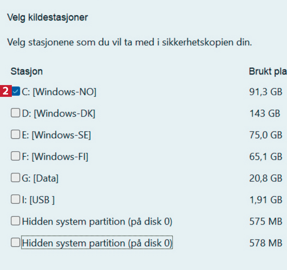
Task: Select the I: [USB ] drive checkbox
Action: tap(15, 199)
